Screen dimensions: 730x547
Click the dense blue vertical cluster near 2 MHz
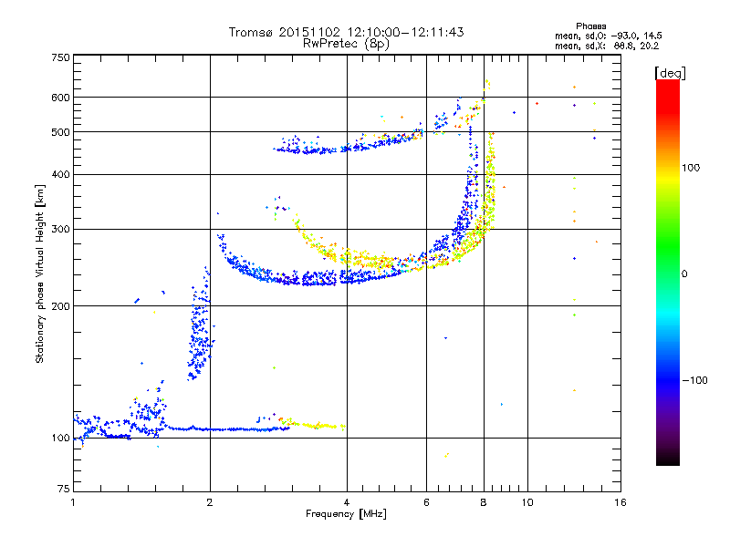tap(200, 325)
